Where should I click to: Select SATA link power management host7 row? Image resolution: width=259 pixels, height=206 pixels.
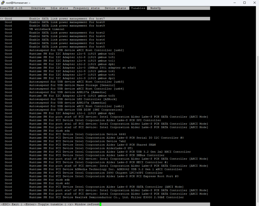pyautogui.click(x=105, y=19)
